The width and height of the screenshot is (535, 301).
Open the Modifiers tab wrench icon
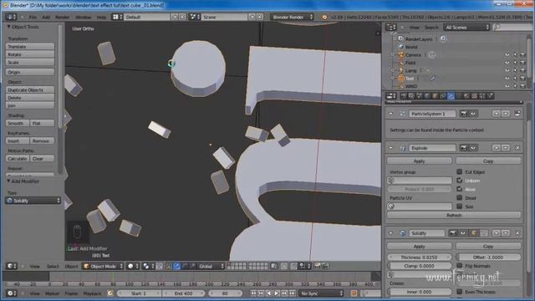[x=451, y=96]
